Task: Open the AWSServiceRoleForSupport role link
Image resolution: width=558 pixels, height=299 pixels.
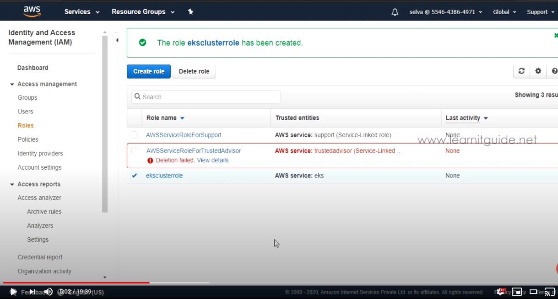Action: click(x=184, y=135)
